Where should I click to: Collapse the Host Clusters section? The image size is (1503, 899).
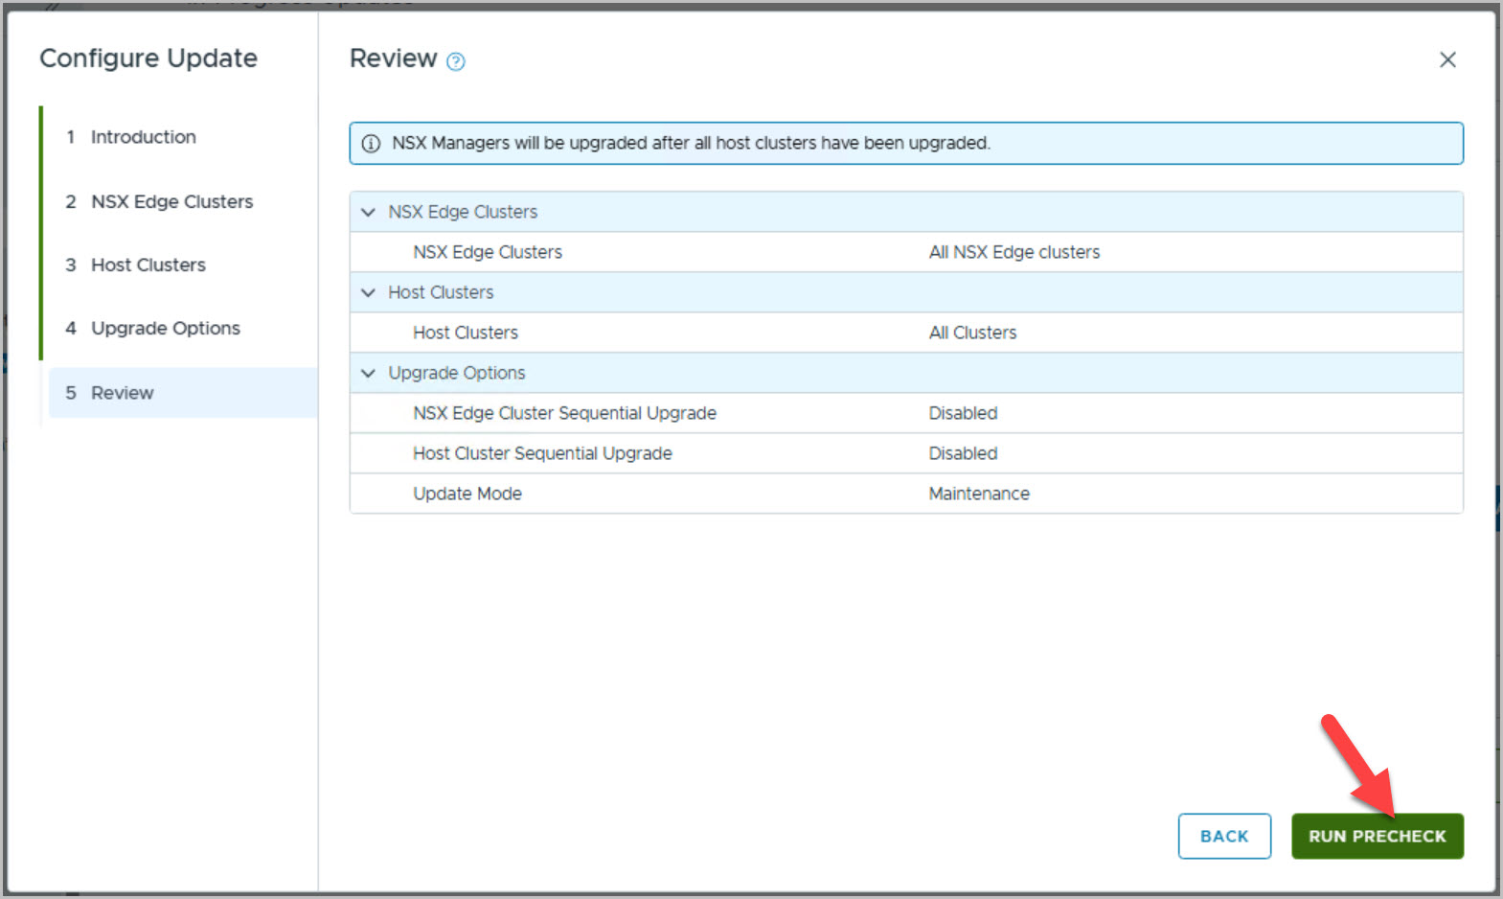click(368, 292)
